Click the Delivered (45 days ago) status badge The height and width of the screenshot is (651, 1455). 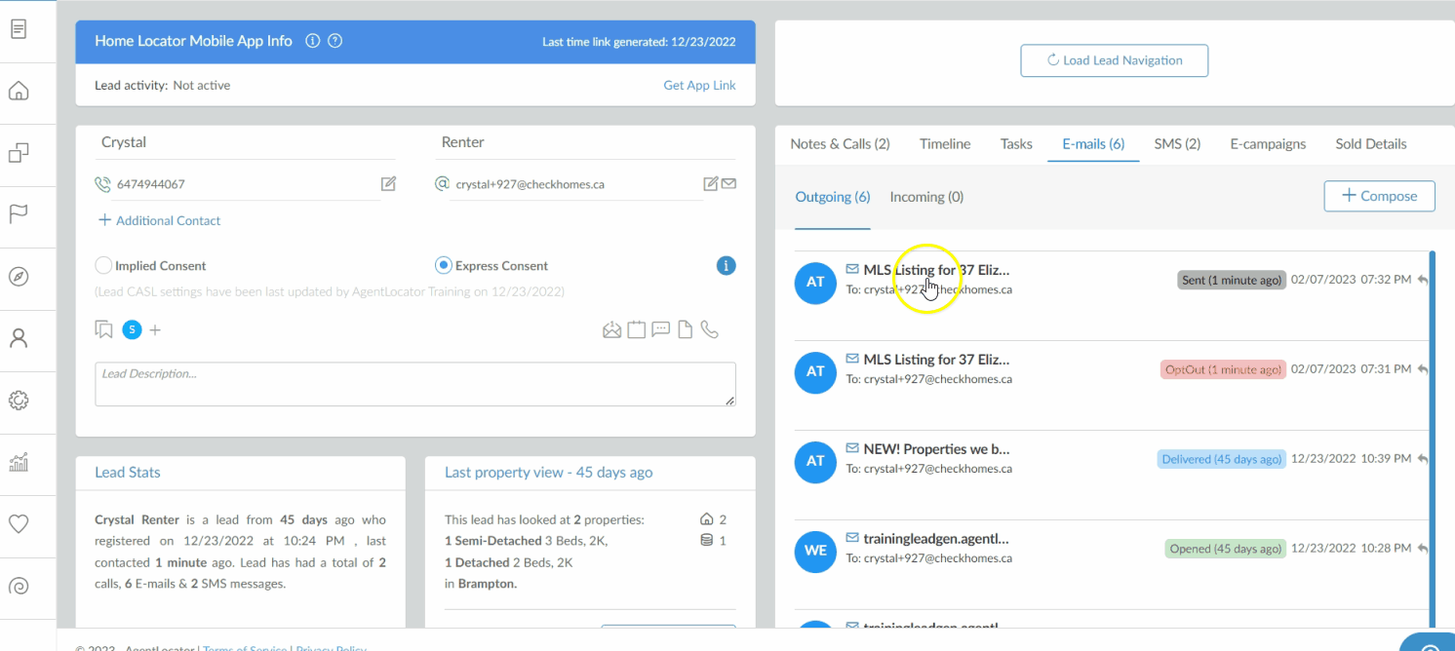1222,459
